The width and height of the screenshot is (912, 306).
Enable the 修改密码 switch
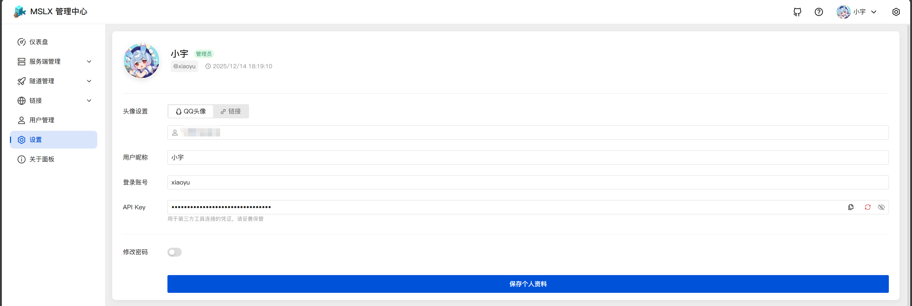tap(175, 252)
